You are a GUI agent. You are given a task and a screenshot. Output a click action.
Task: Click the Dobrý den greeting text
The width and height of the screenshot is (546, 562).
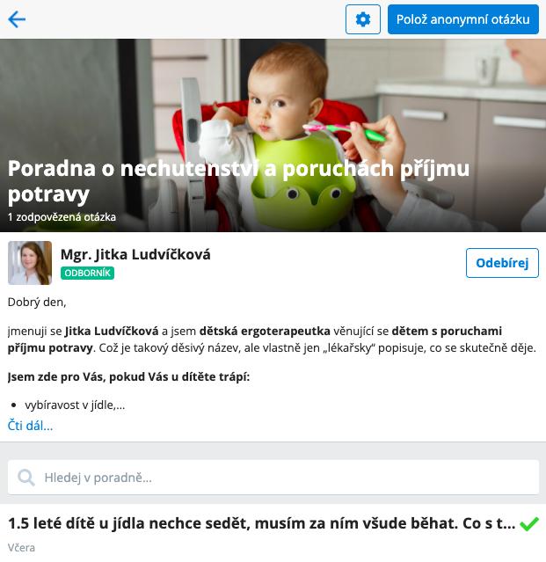37,303
